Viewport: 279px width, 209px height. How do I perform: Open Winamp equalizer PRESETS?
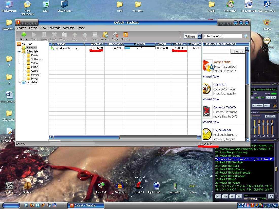tap(270, 116)
